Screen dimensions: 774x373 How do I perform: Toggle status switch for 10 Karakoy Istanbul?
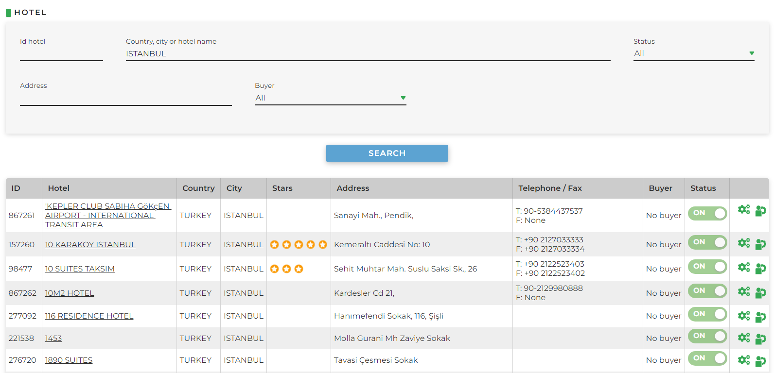pyautogui.click(x=707, y=242)
